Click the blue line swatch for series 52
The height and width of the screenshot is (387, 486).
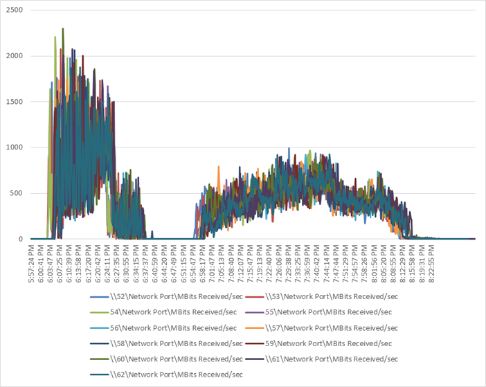(x=100, y=297)
